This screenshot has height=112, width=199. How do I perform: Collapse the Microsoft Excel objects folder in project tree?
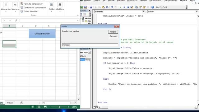[x=83, y=21]
